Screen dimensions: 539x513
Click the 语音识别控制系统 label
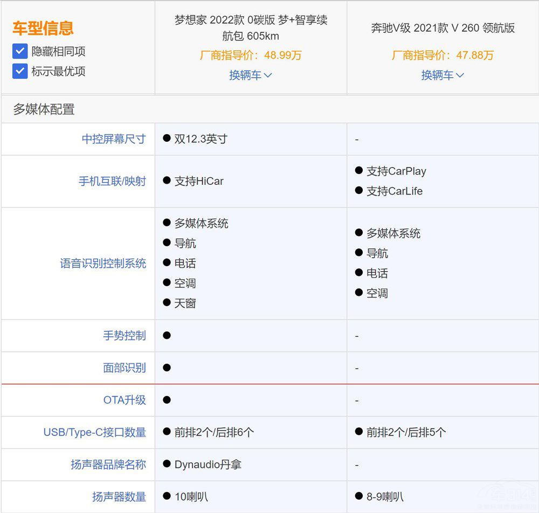click(x=103, y=264)
